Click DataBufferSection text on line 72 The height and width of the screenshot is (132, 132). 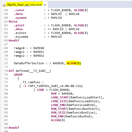click(x=29, y=63)
